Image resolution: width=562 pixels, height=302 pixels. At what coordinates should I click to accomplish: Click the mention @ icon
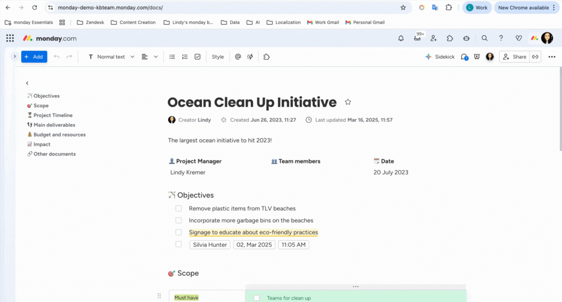click(238, 57)
